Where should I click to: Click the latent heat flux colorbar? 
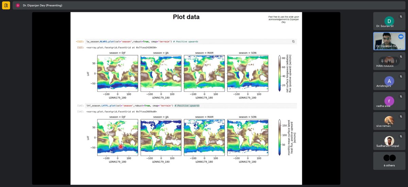pos(279,137)
